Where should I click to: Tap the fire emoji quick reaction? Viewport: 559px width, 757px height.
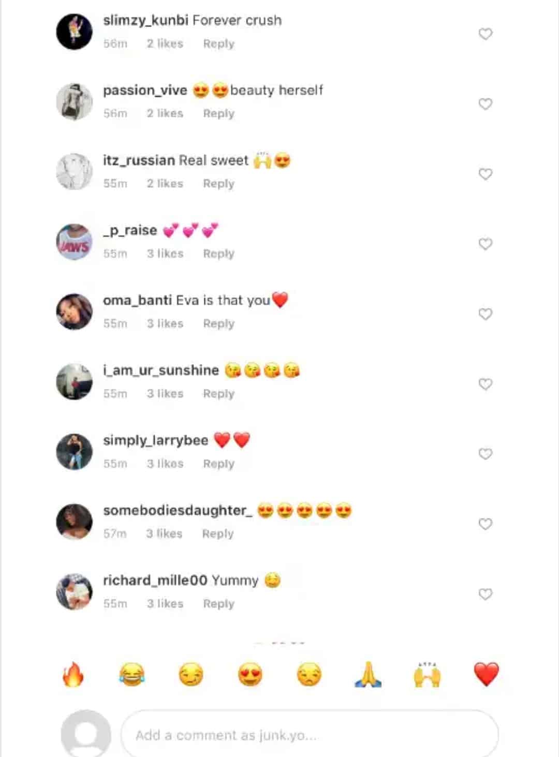(72, 675)
